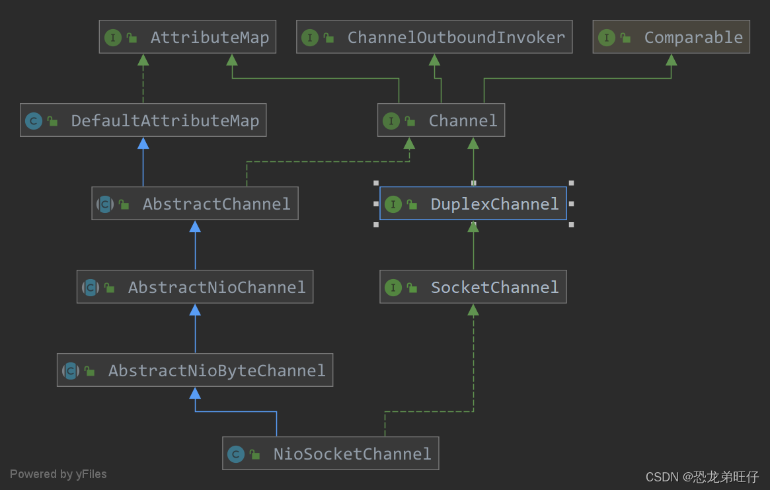
Task: Click the lock icon next to Channel
Action: [411, 120]
